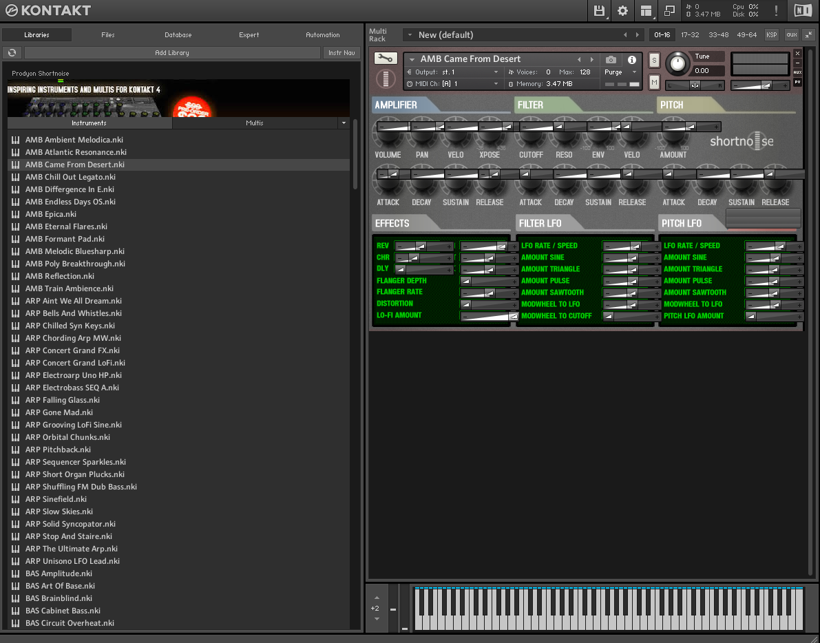Adjust the instrument volume slider in header
Viewport: 820px width, 643px height.
[x=760, y=85]
